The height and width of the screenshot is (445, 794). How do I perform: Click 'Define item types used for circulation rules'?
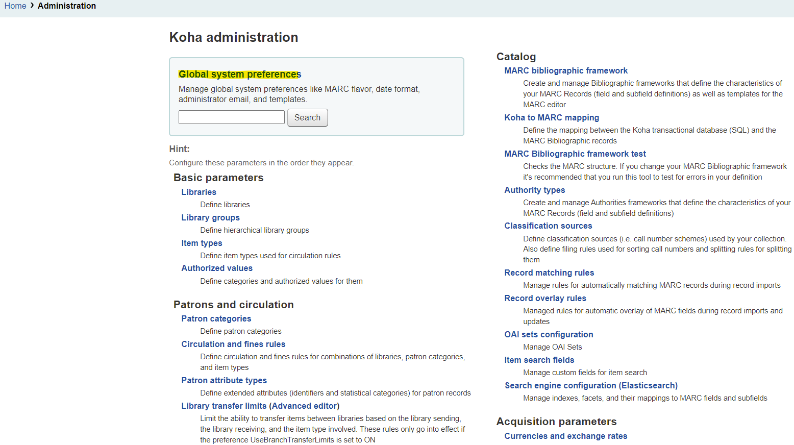pos(270,256)
